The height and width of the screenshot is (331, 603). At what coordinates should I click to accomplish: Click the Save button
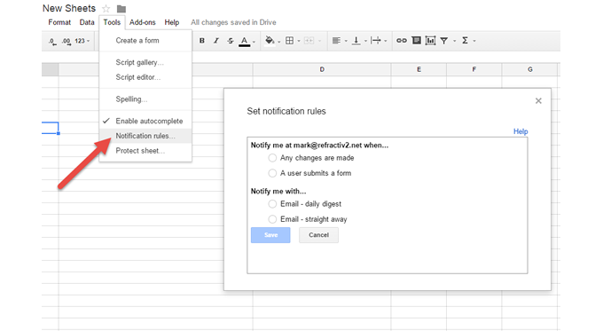(x=270, y=235)
